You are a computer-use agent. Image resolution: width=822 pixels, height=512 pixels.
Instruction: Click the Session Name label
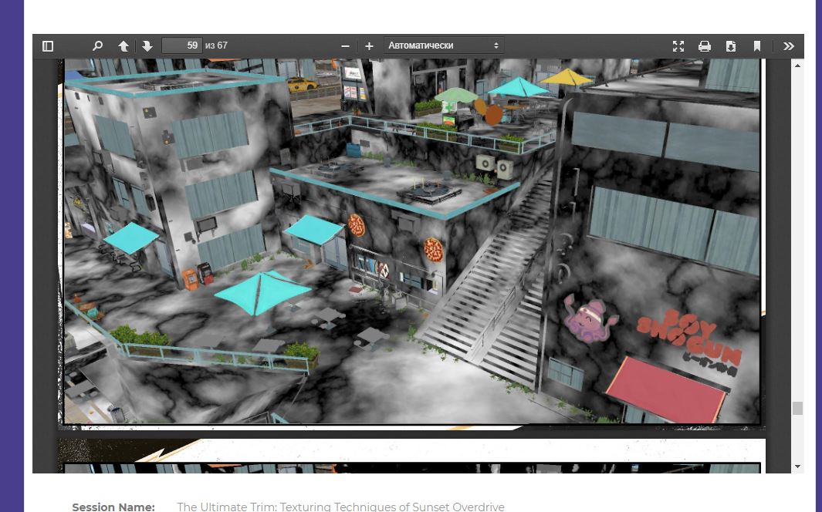pyautogui.click(x=113, y=507)
